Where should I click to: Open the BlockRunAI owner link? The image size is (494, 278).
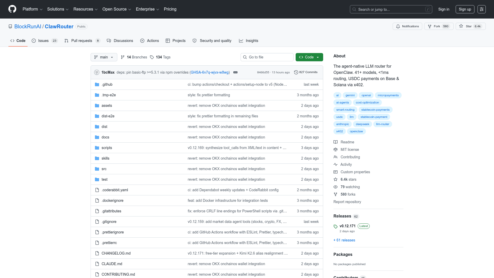(x=28, y=27)
